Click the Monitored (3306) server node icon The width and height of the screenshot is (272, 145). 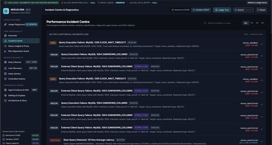(x=4, y=136)
